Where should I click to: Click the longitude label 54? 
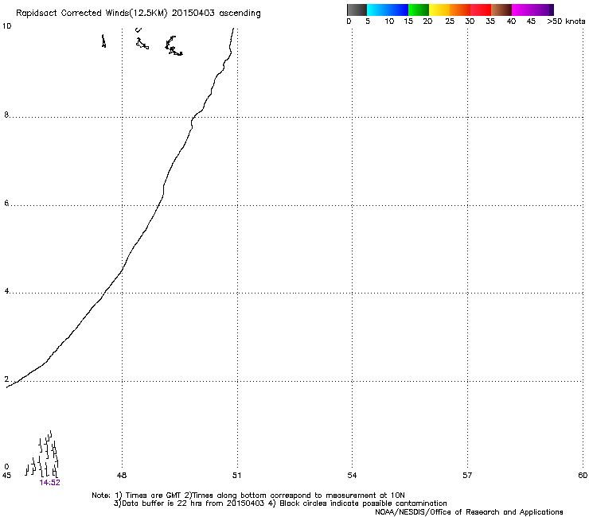pos(352,476)
